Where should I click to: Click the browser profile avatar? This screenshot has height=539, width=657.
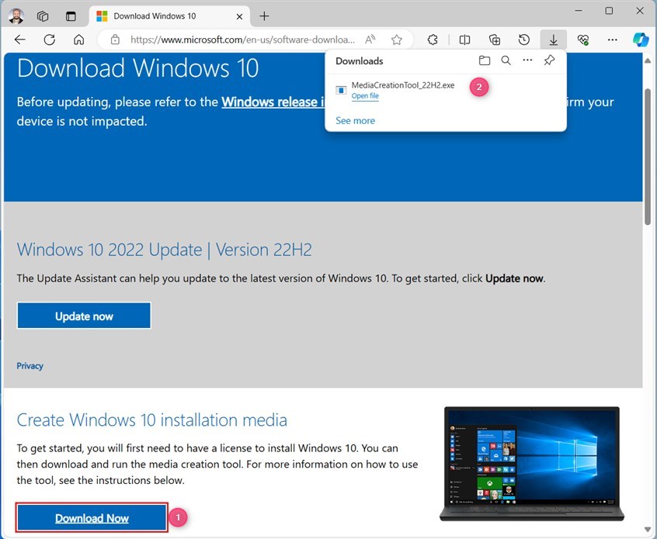(x=16, y=16)
